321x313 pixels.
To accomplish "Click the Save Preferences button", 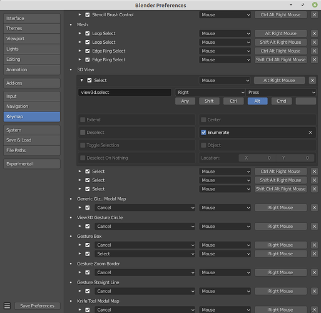I will pyautogui.click(x=38, y=306).
